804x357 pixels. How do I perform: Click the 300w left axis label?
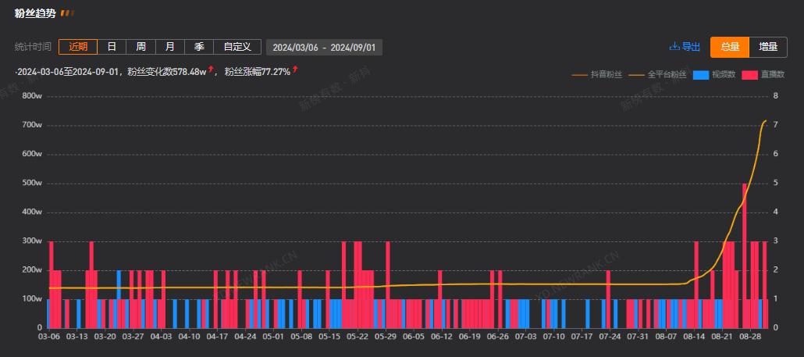click(32, 241)
